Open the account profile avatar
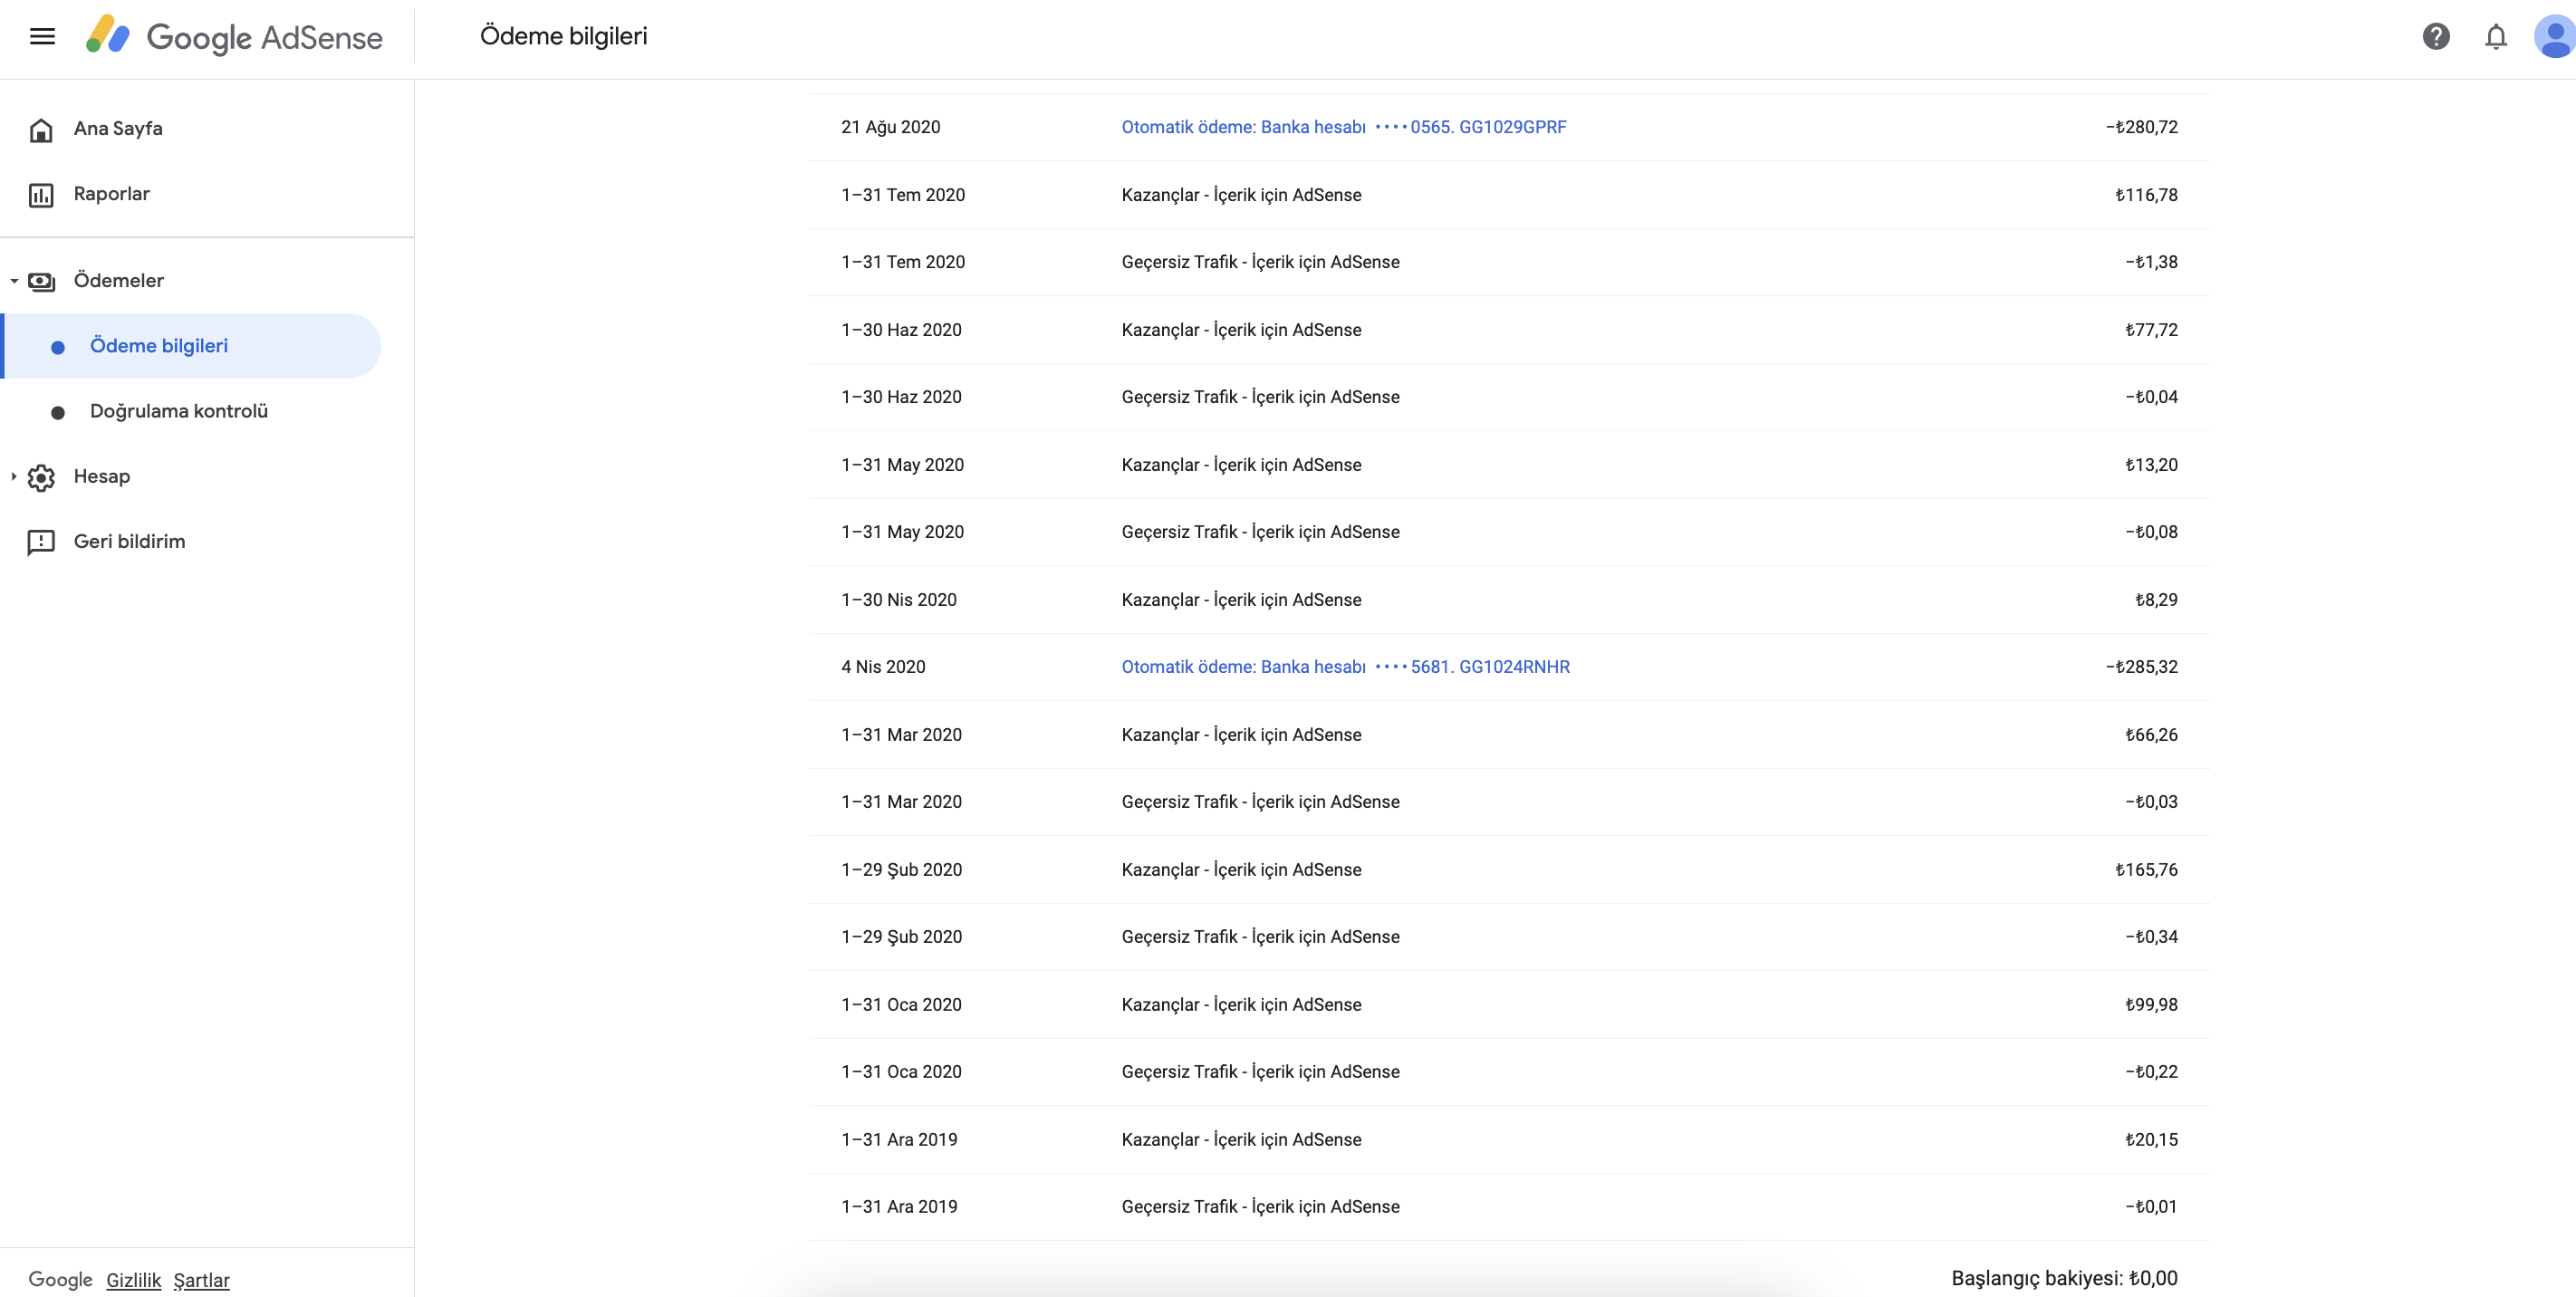This screenshot has width=2576, height=1297. pyautogui.click(x=2555, y=37)
